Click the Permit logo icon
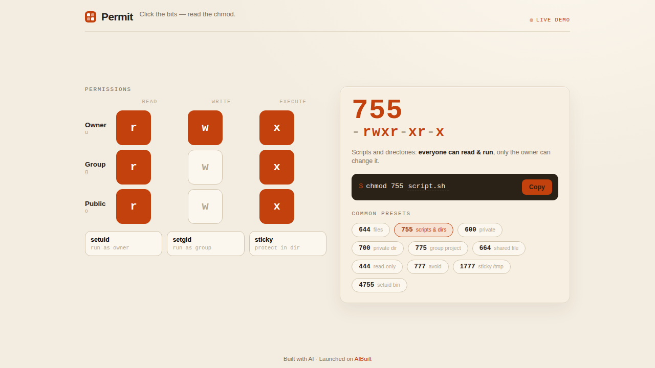Screen dimensions: 655x368 (x=91, y=17)
